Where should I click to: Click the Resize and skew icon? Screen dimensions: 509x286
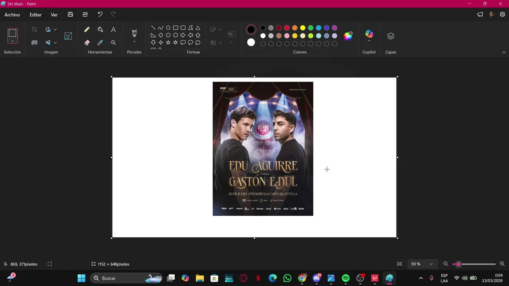[68, 36]
